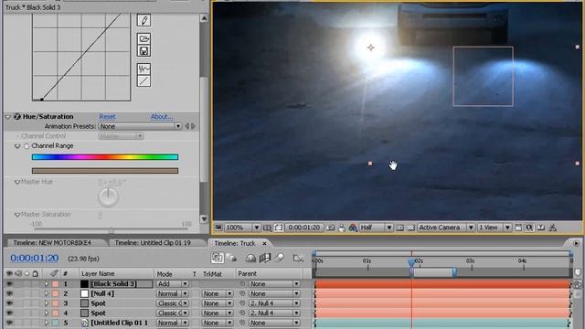The height and width of the screenshot is (329, 585).
Task: Click the Master Saturation slider track
Action: click(112, 229)
